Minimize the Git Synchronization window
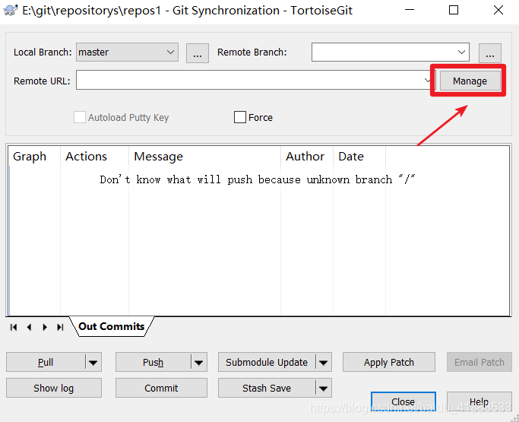Screen dimensions: 519x422 [410, 10]
